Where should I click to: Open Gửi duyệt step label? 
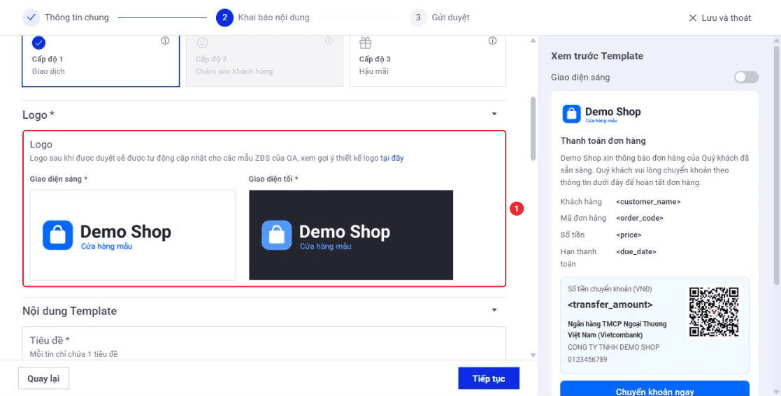tap(451, 17)
